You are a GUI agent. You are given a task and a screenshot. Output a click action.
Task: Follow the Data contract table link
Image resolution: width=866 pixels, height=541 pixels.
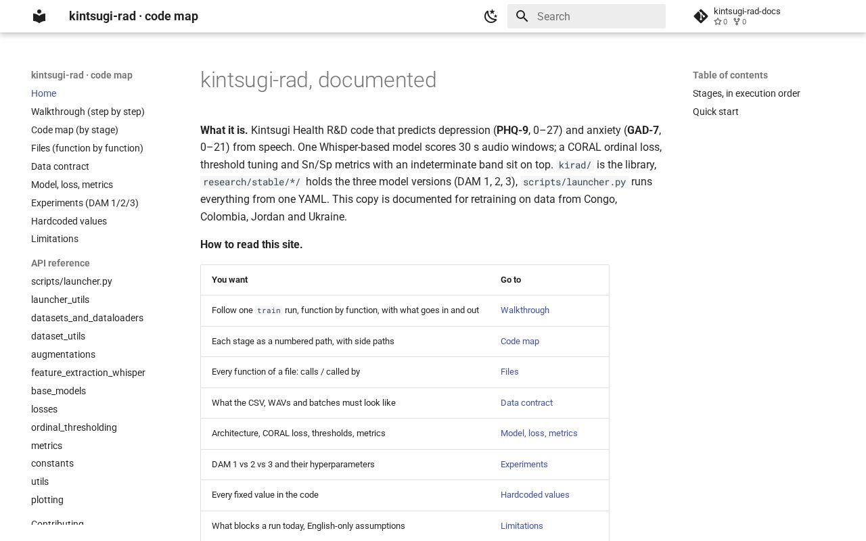[x=526, y=403]
